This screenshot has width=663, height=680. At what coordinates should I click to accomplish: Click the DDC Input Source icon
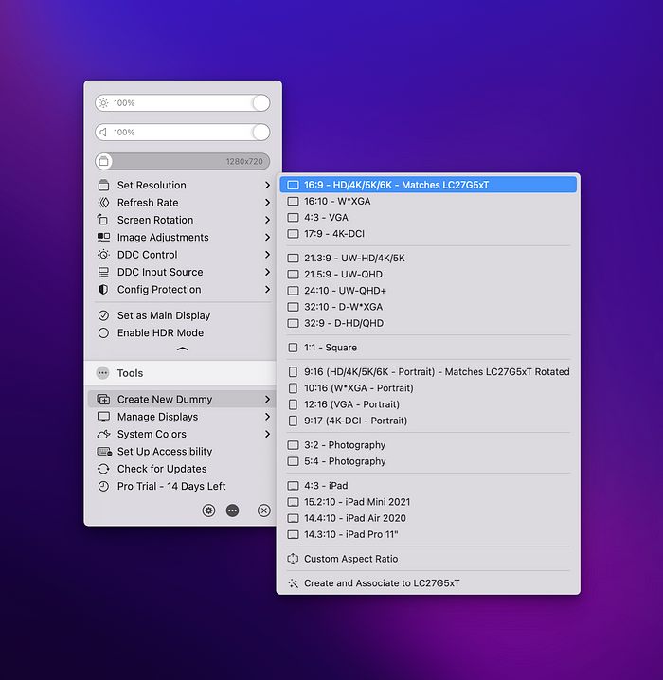103,272
